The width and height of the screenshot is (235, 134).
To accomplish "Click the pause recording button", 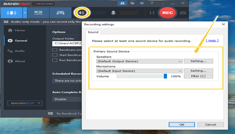I will click(152, 13).
